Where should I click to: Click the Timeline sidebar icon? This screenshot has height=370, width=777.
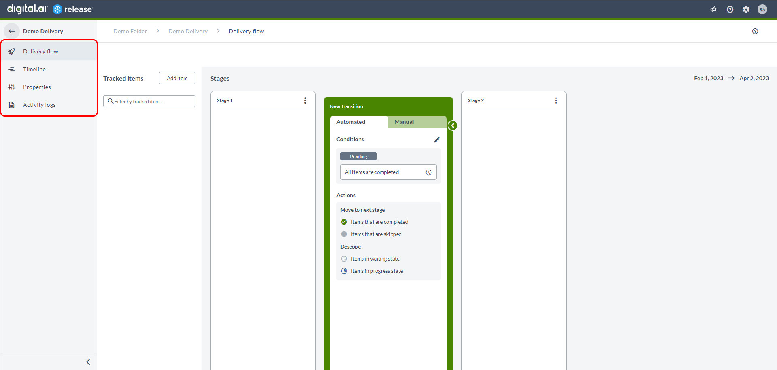tap(12, 69)
